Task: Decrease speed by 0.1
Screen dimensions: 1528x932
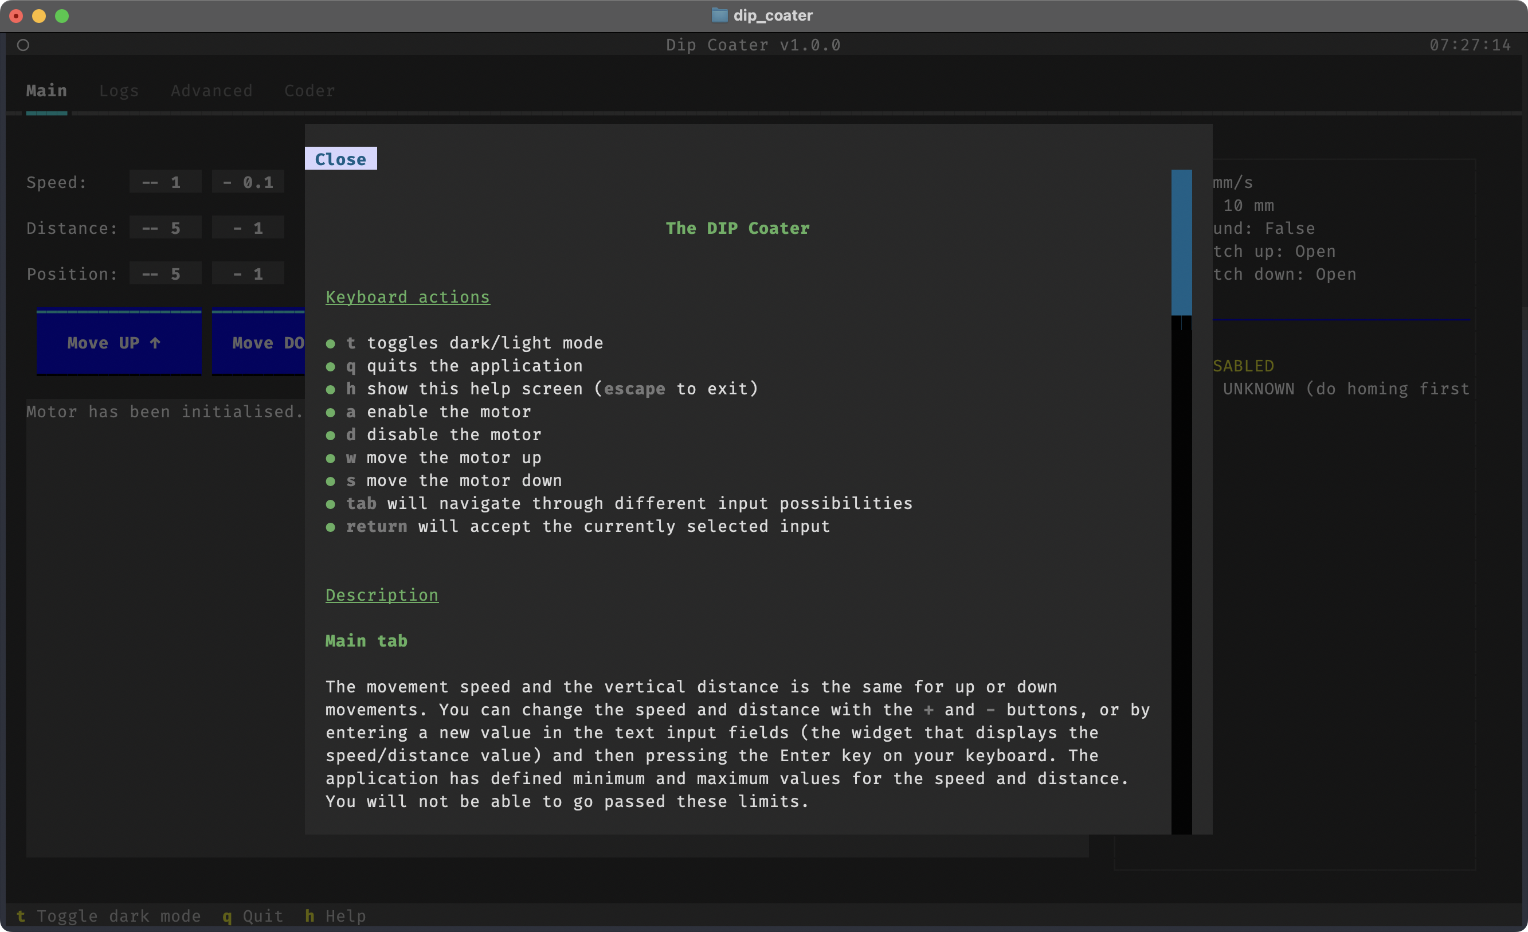Action: (248, 182)
